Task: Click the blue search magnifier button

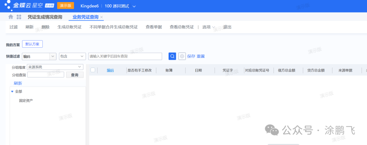Action: point(172,56)
